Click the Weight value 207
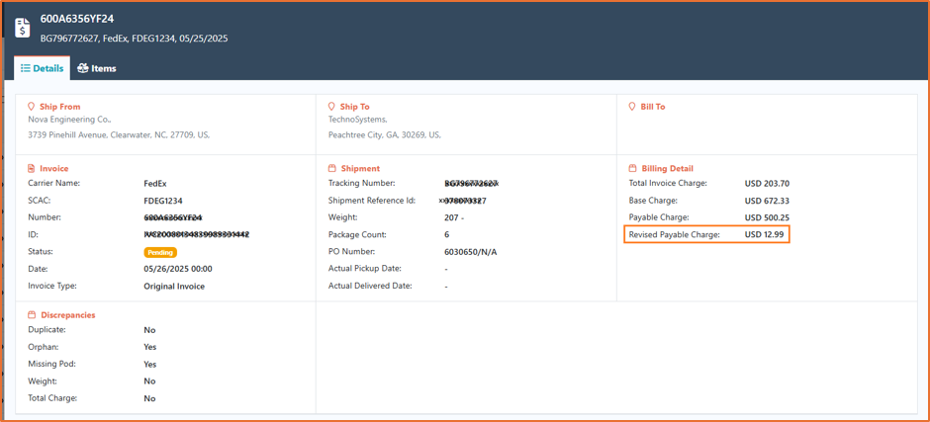Viewport: 930px width, 422px height. (x=454, y=218)
